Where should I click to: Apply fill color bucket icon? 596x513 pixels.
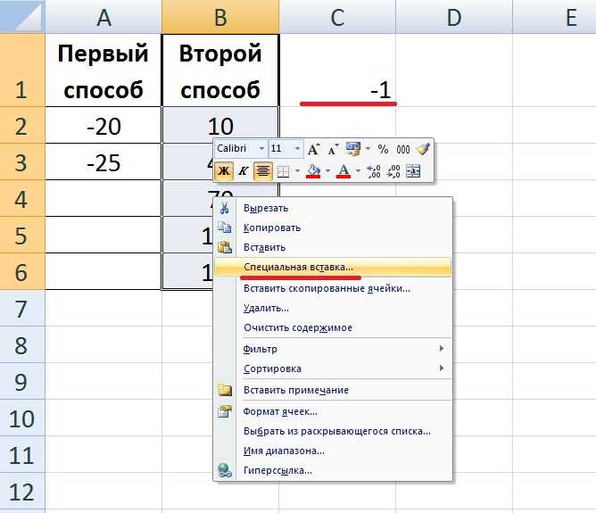[x=313, y=171]
